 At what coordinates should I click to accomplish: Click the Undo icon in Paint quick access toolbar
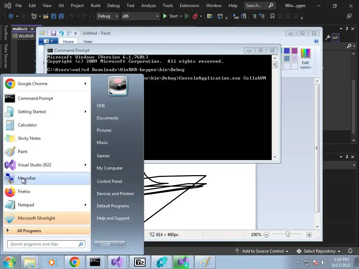[x=61, y=33]
